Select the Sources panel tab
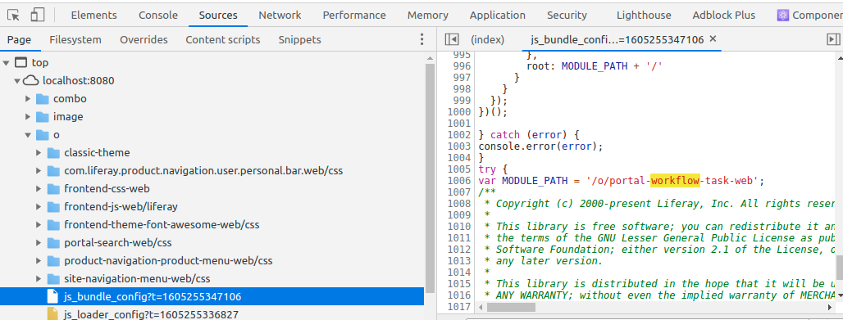The image size is (843, 320). coord(218,15)
